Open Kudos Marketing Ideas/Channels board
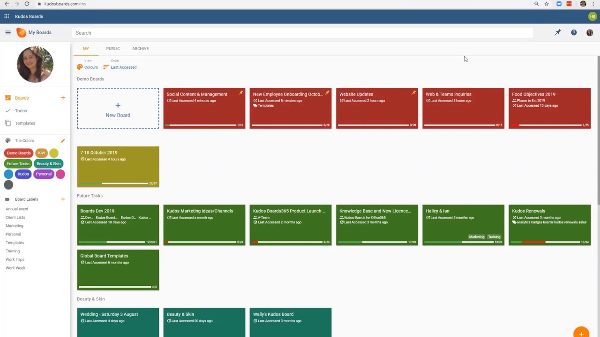This screenshot has width=600, height=337. pos(204,225)
